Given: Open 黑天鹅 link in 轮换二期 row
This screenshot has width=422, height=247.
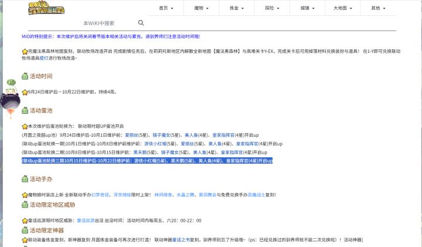Looking at the screenshot, I should 140,152.
